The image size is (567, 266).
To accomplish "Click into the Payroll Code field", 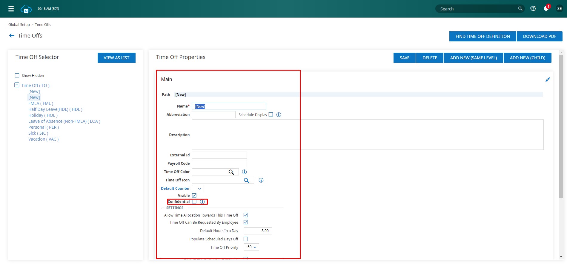I will (x=219, y=164).
